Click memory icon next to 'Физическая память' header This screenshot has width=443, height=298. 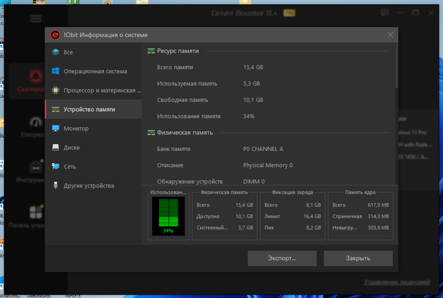tap(151, 133)
